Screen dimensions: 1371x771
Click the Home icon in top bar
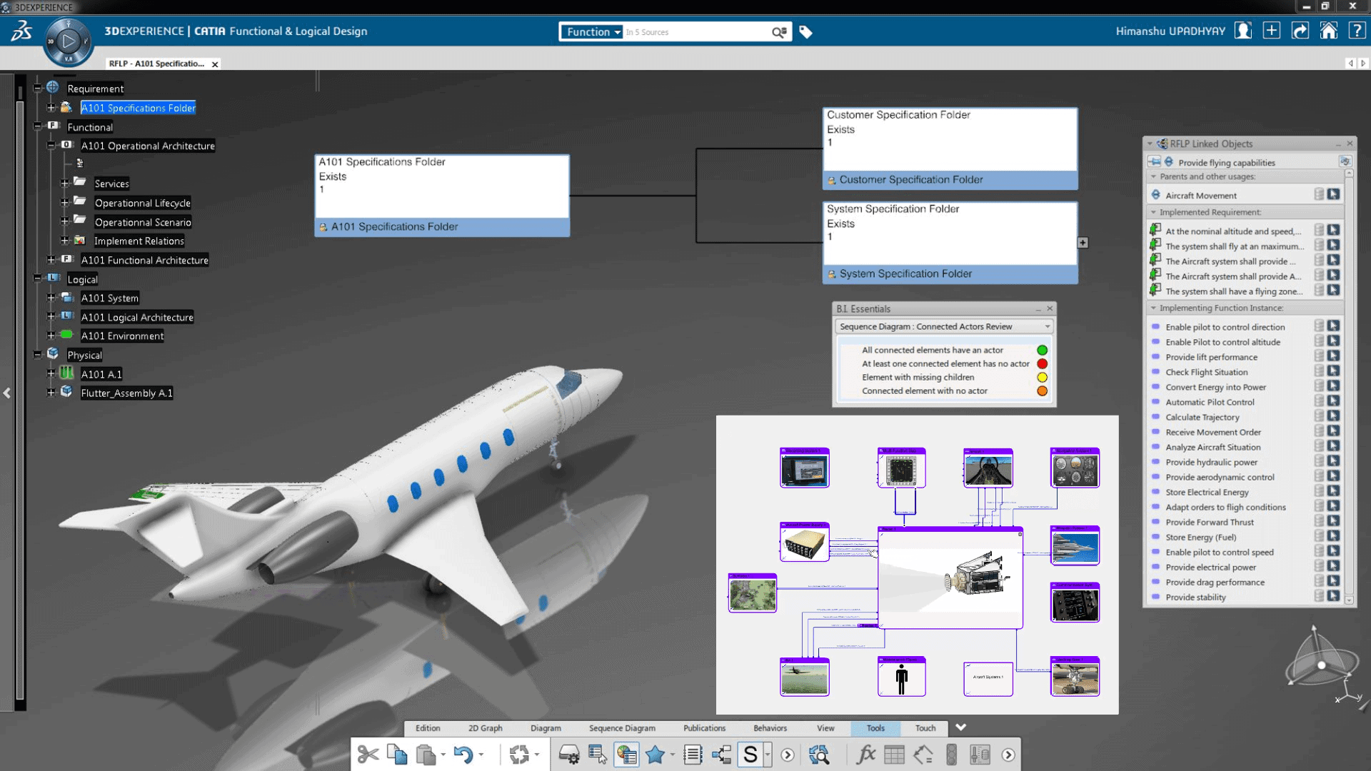click(x=1328, y=31)
